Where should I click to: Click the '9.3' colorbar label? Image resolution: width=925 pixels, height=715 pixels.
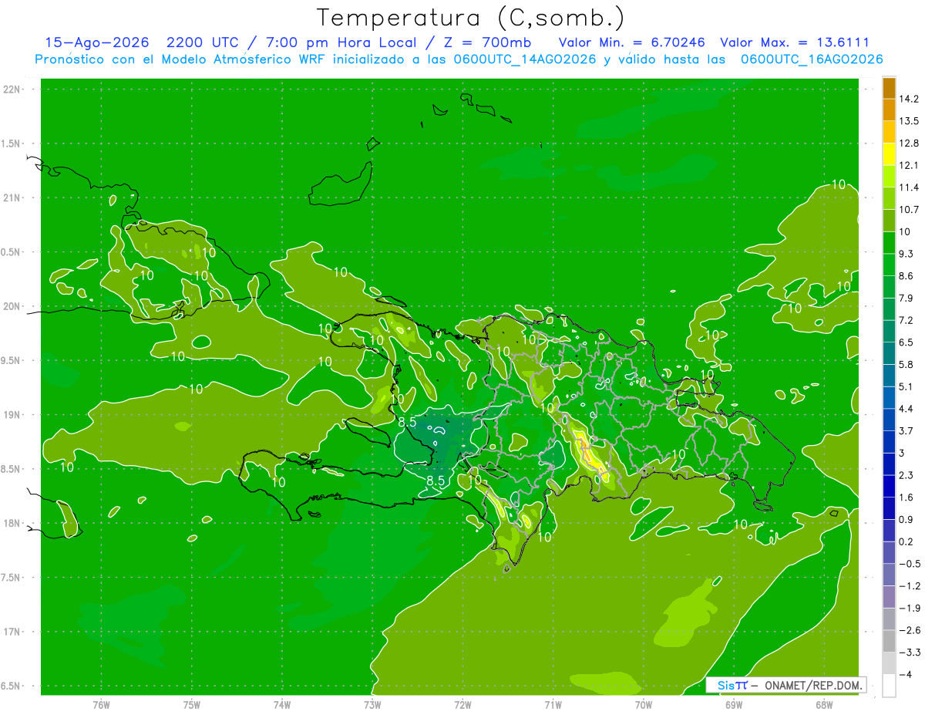coord(906,254)
